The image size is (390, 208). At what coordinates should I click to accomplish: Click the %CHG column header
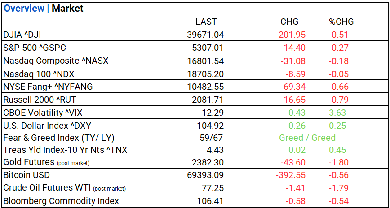341,22
